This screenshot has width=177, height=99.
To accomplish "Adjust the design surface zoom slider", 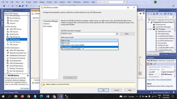I will point(139,64).
